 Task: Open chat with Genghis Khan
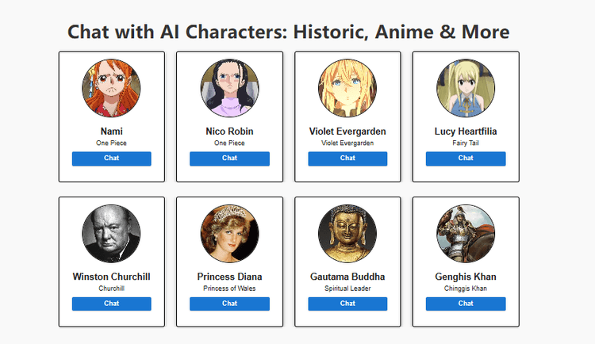pyautogui.click(x=466, y=304)
